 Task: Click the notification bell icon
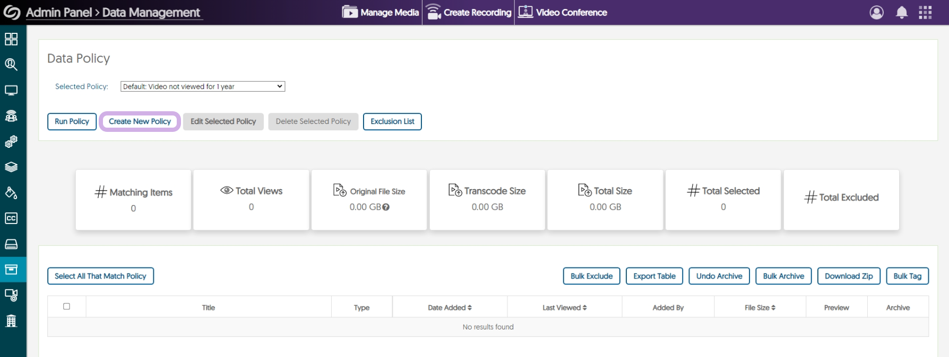coord(901,13)
